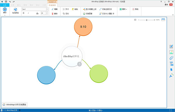Click the Delete (删除) button
This screenshot has width=175, height=112.
pyautogui.click(x=55, y=14)
